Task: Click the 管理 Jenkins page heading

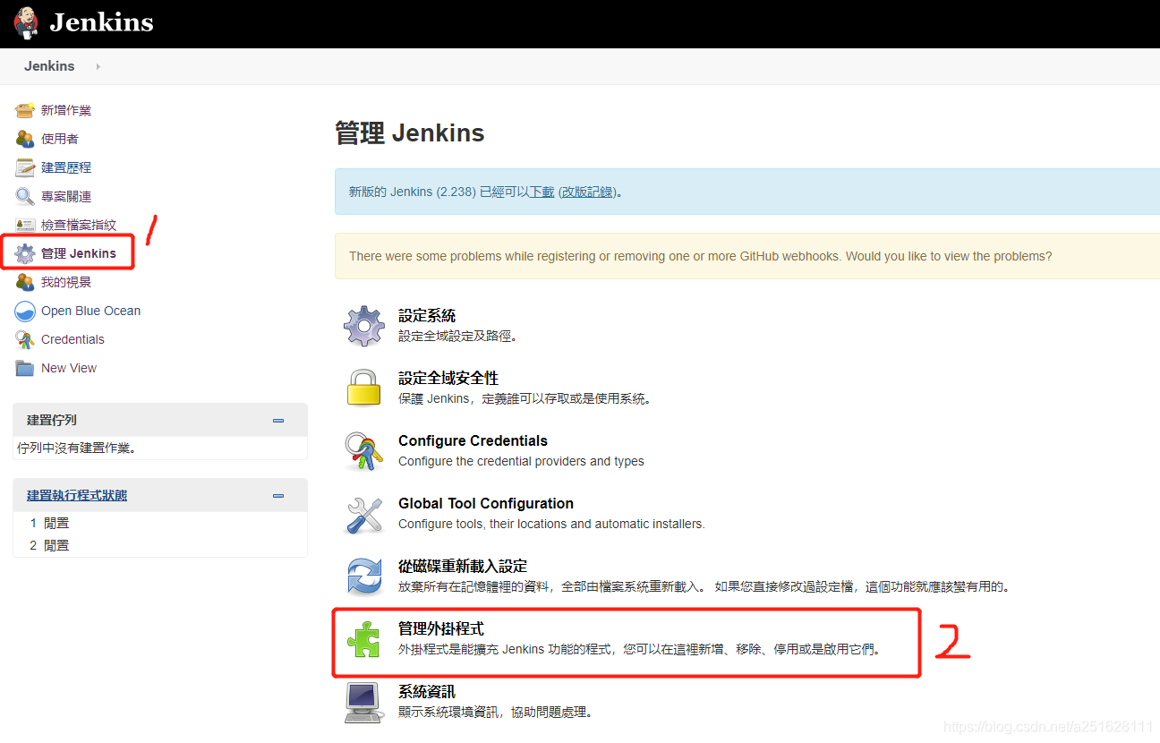Action: (410, 133)
